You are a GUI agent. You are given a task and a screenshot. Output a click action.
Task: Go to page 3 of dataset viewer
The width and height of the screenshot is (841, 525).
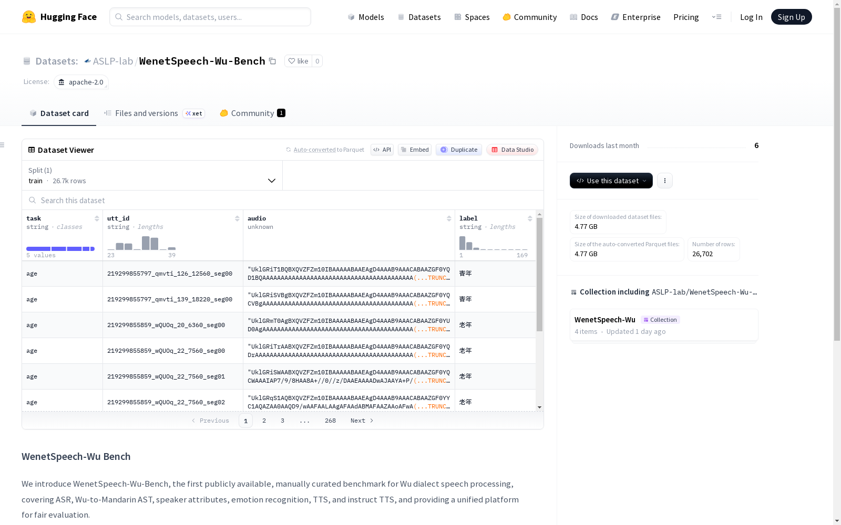(282, 421)
